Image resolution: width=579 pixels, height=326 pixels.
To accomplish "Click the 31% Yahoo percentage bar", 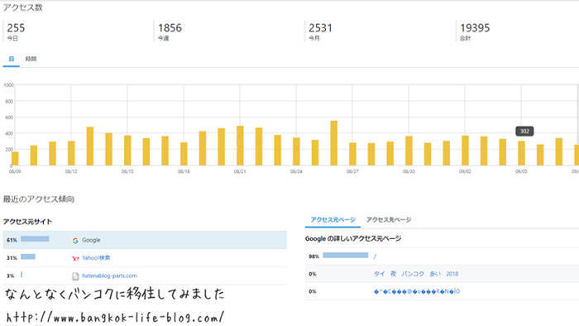I will (x=28, y=256).
